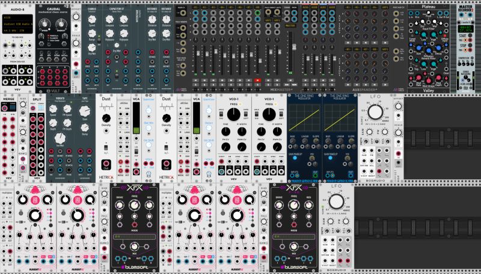Click the Tape Slam knob
The width and height of the screenshot is (481, 274).
(x=85, y=111)
